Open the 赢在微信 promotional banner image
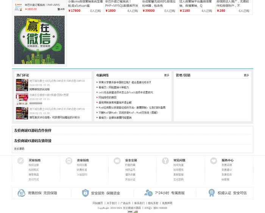This screenshot has width=265, height=213. point(39,40)
